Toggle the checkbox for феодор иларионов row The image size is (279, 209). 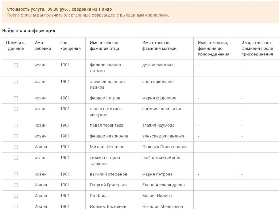tap(16, 136)
